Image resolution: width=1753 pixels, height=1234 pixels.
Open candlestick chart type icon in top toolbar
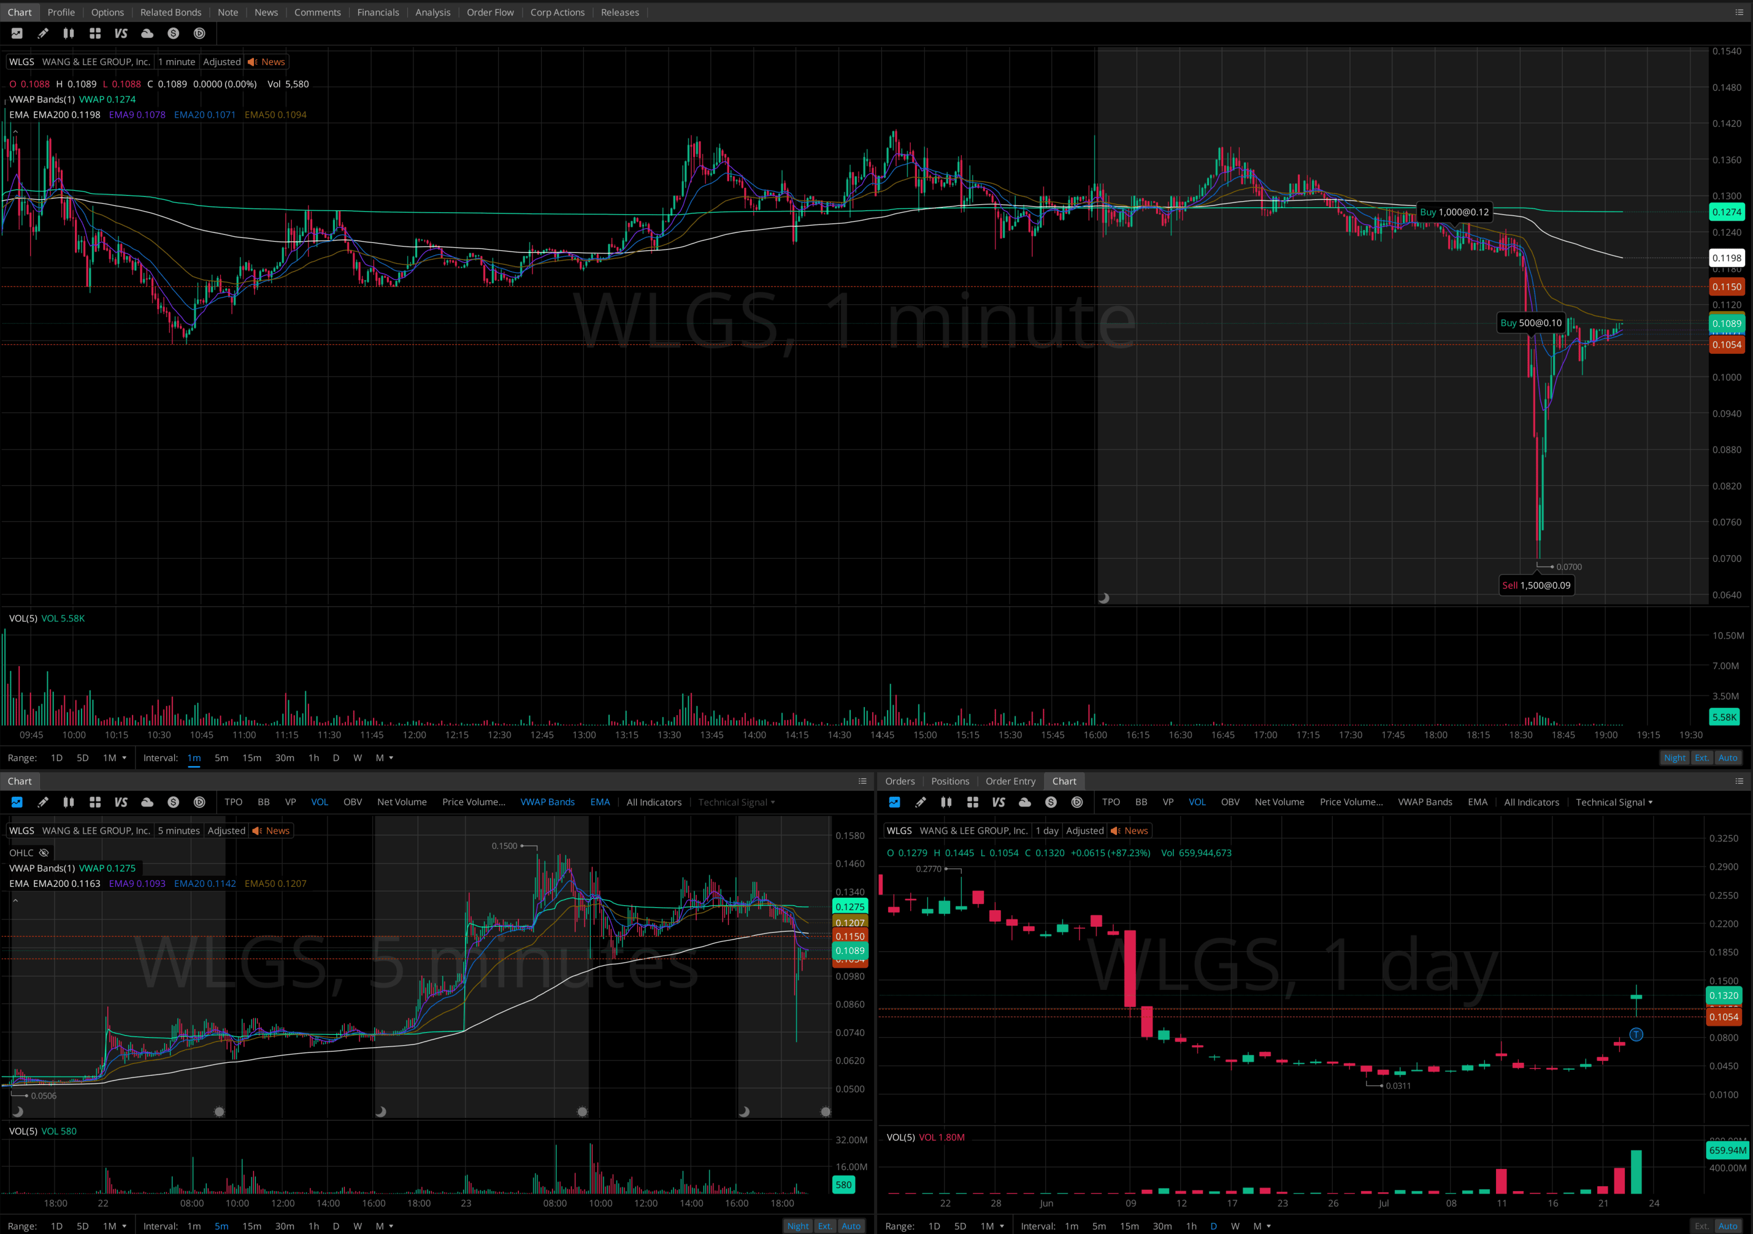pyautogui.click(x=69, y=34)
